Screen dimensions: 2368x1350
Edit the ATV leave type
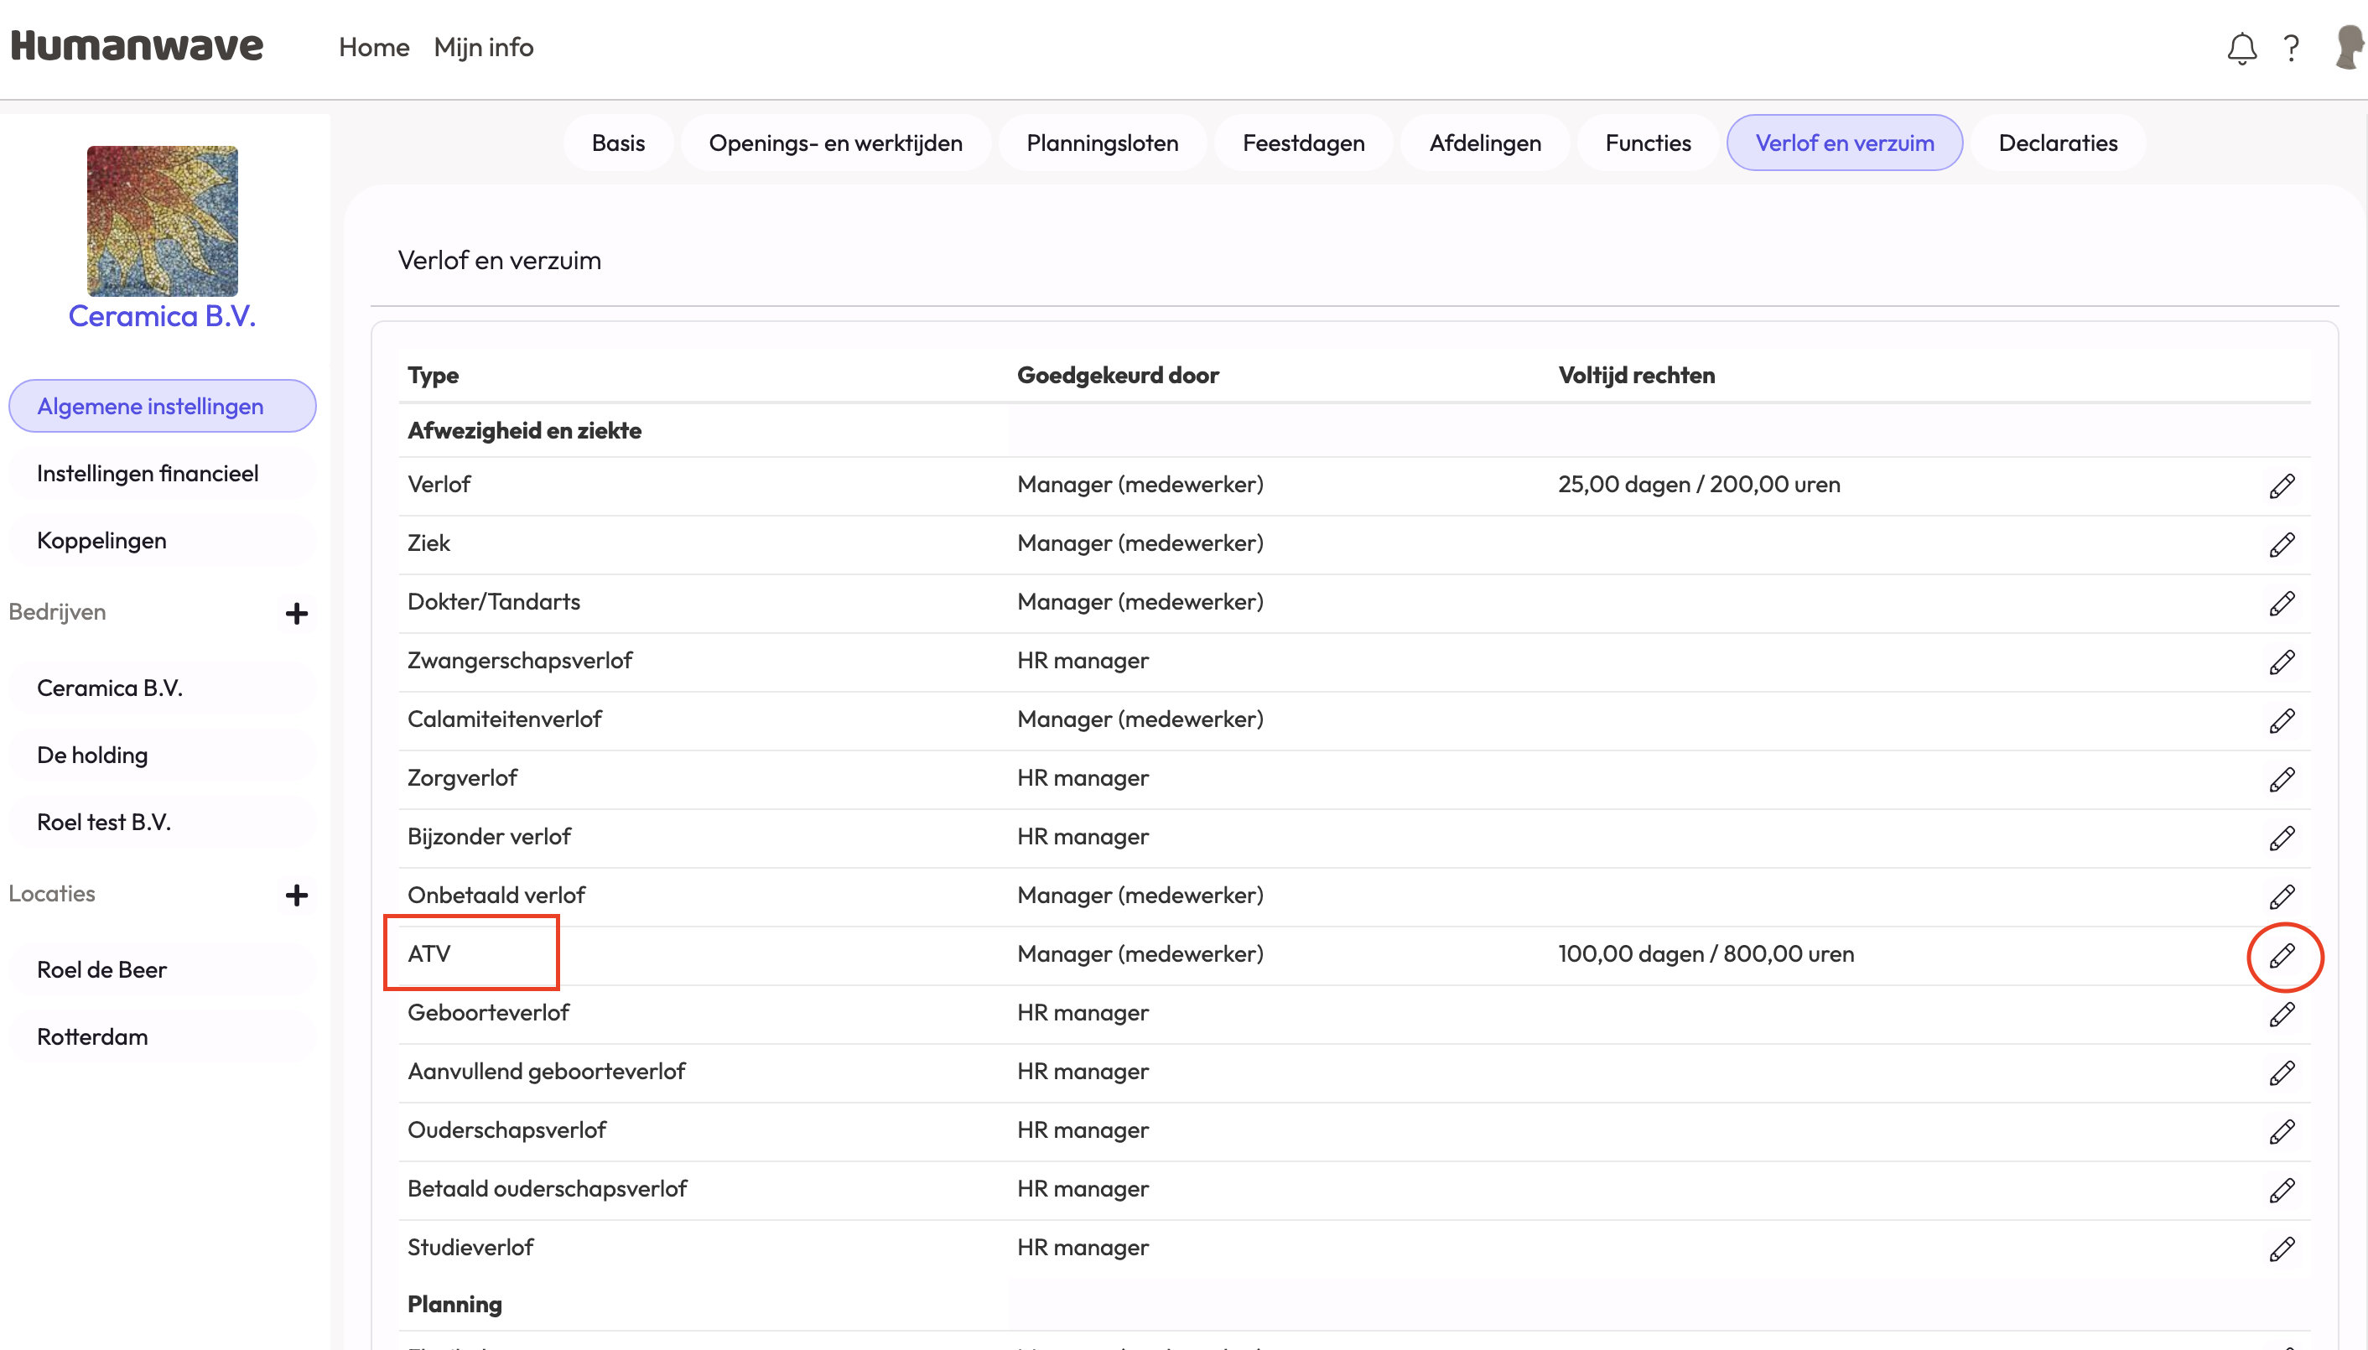tap(2282, 955)
